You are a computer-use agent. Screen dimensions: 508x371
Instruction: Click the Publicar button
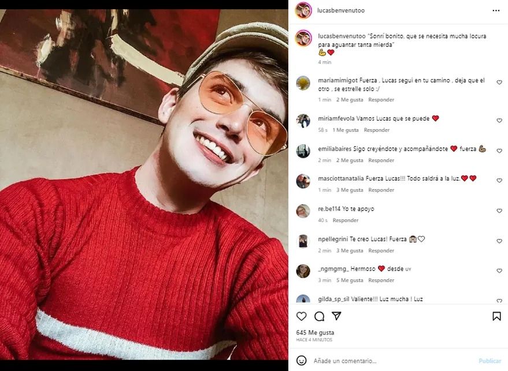pyautogui.click(x=490, y=361)
